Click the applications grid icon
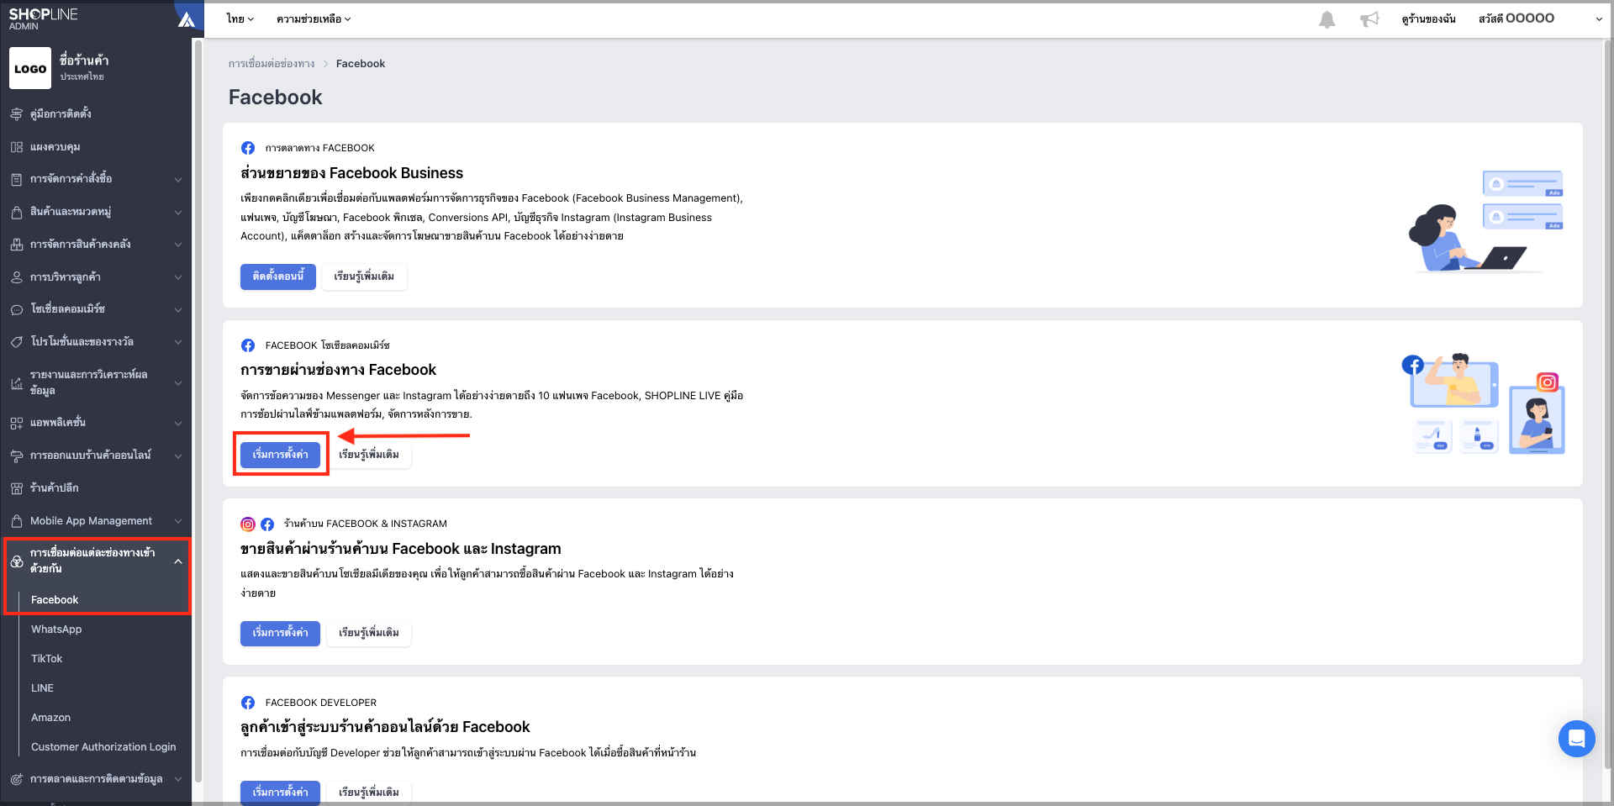The width and height of the screenshot is (1614, 806). click(x=17, y=423)
